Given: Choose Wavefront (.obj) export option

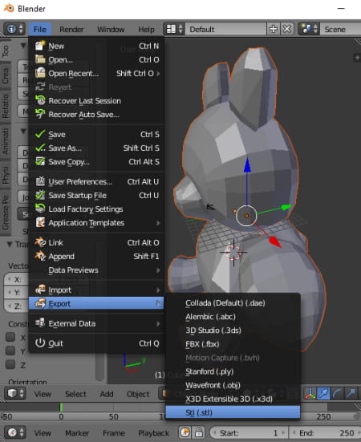Looking at the screenshot, I should pos(233,385).
